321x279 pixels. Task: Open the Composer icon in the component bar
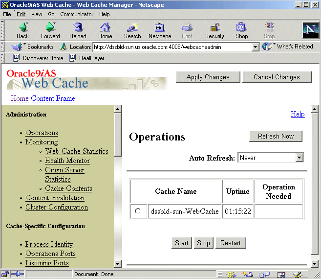[298, 274]
